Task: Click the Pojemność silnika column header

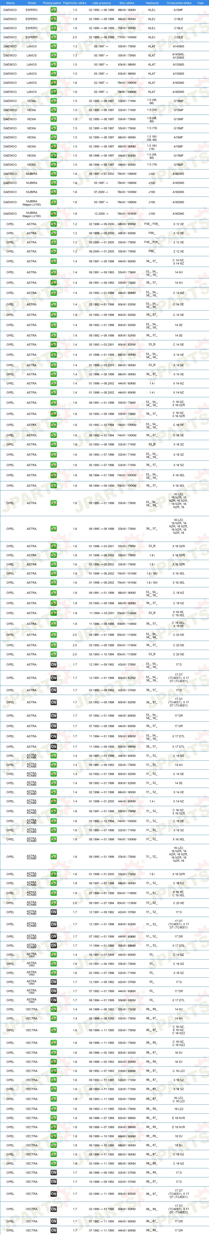Action: click(x=75, y=3)
